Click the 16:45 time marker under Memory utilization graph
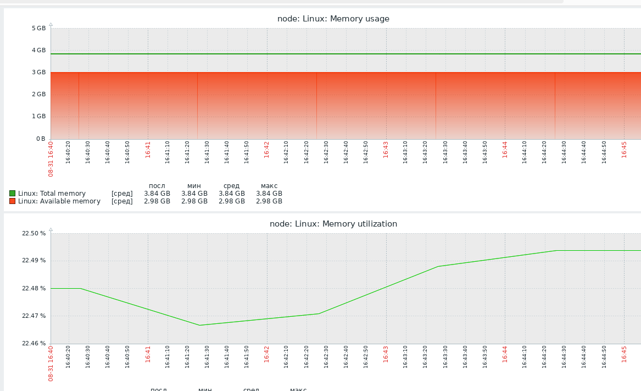Viewport: 641px width, 391px height. [x=624, y=355]
